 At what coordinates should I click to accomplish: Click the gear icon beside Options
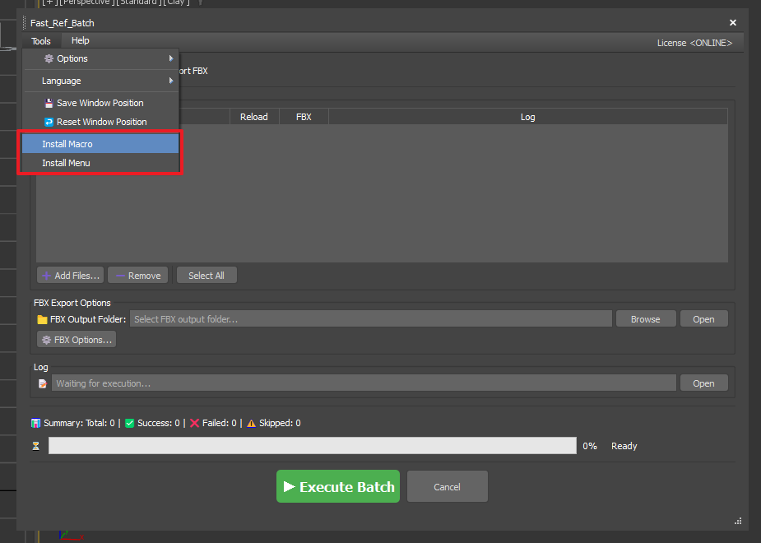coord(49,59)
